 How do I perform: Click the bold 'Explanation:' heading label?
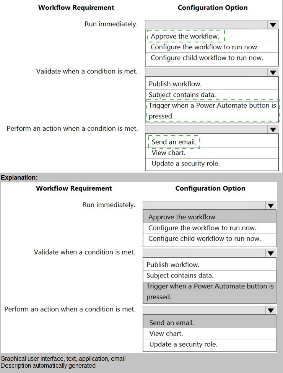20,178
